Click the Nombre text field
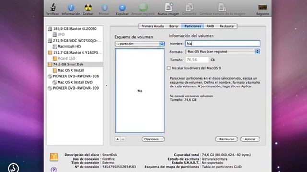 [x=223, y=43]
